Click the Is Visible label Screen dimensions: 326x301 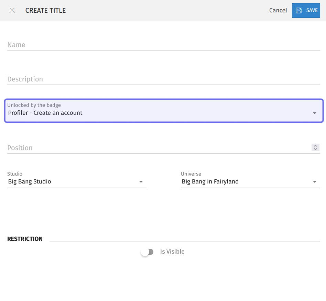click(x=172, y=252)
